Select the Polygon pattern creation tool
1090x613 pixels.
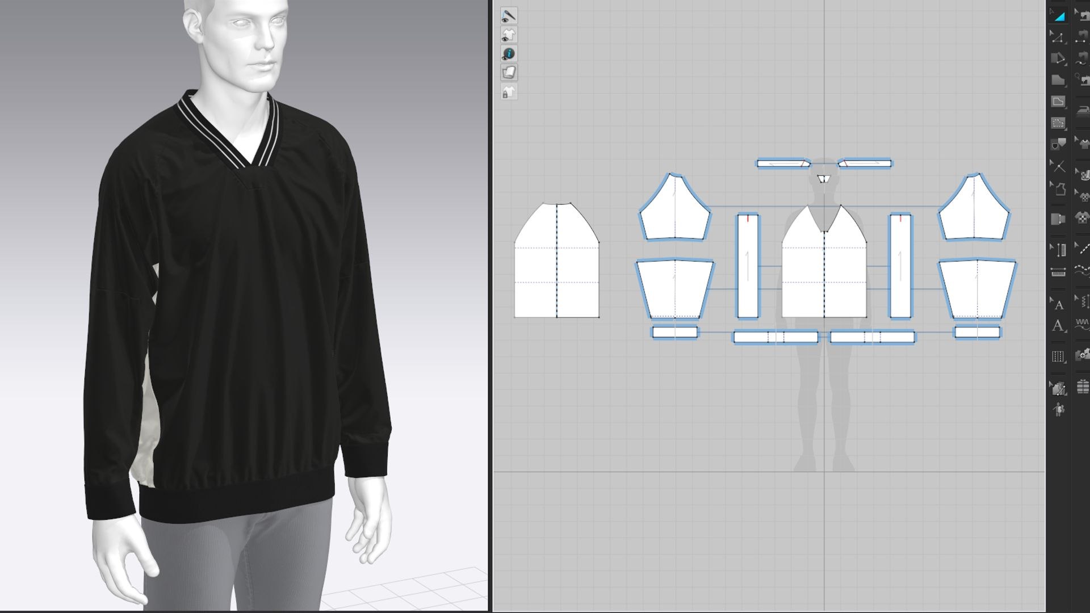coord(1058,59)
